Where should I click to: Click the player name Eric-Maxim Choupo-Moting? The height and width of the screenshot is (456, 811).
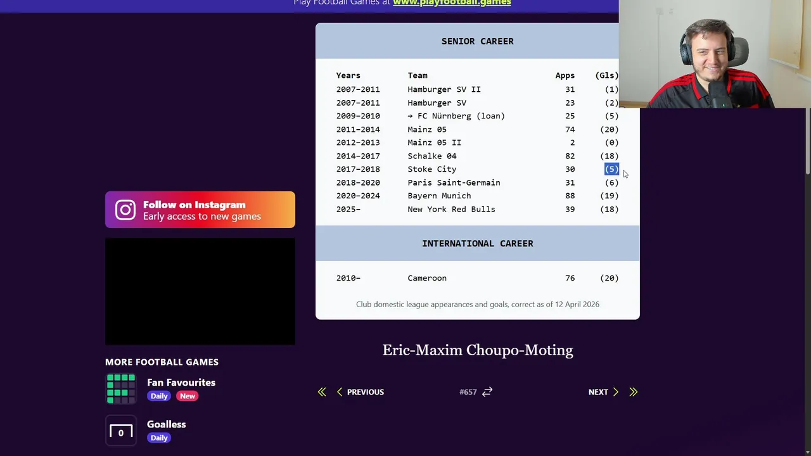coord(478,350)
